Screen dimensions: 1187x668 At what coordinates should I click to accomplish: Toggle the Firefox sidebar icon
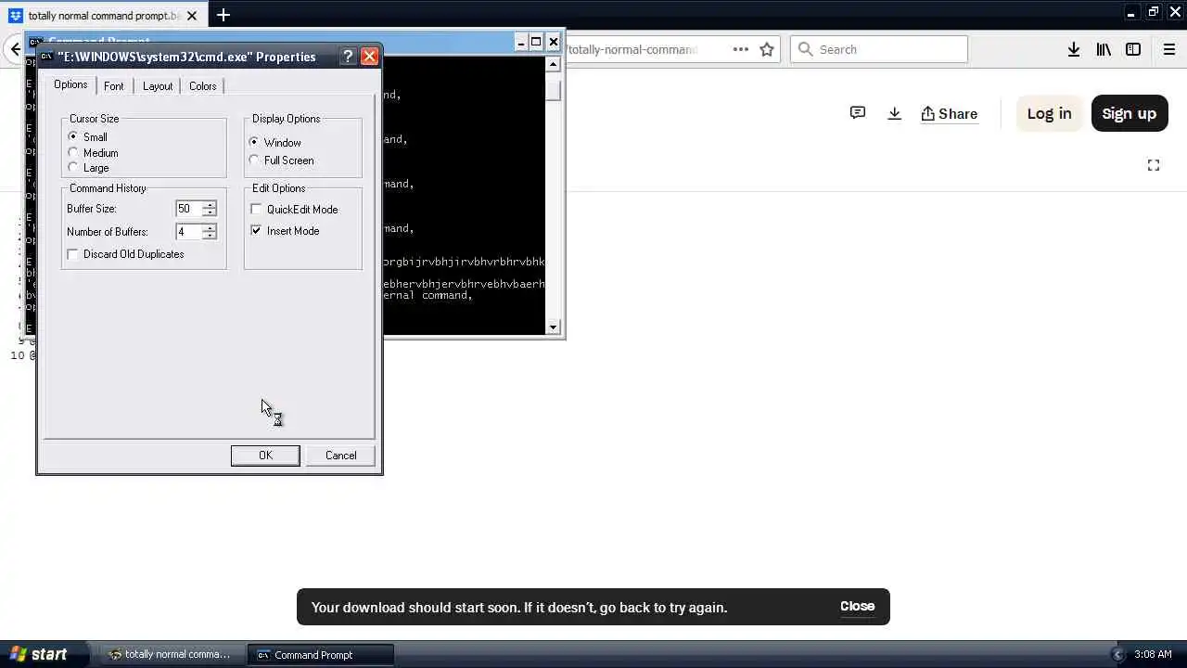[x=1133, y=49]
